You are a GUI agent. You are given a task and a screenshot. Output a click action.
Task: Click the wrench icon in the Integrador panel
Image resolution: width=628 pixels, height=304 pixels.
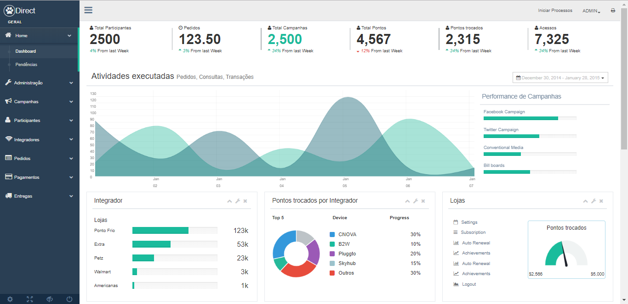pos(238,201)
